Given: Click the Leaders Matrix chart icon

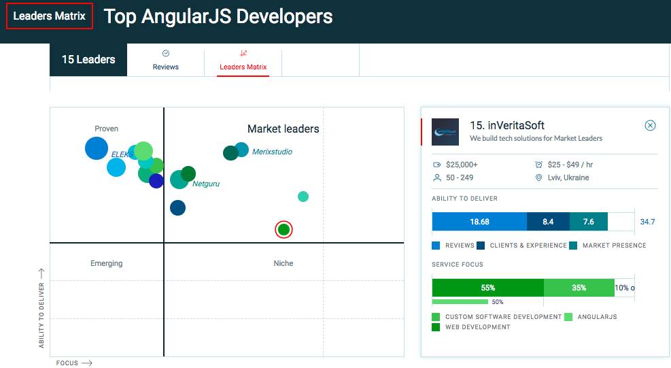Looking at the screenshot, I should tap(243, 53).
